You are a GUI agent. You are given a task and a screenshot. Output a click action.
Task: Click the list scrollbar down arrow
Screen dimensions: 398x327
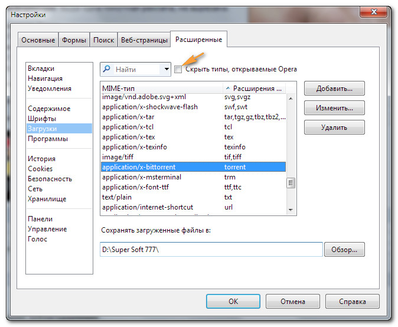click(x=291, y=210)
